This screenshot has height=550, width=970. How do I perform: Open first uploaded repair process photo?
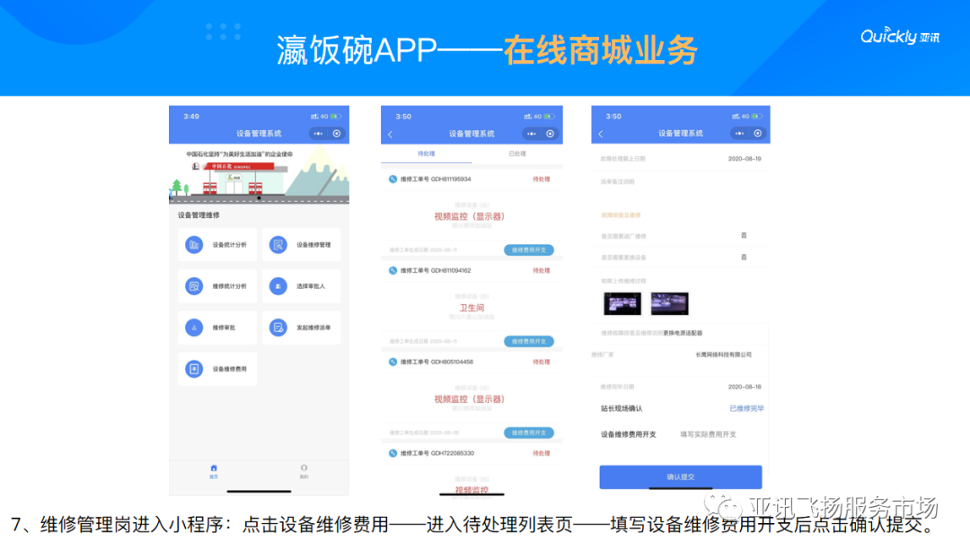pos(622,303)
